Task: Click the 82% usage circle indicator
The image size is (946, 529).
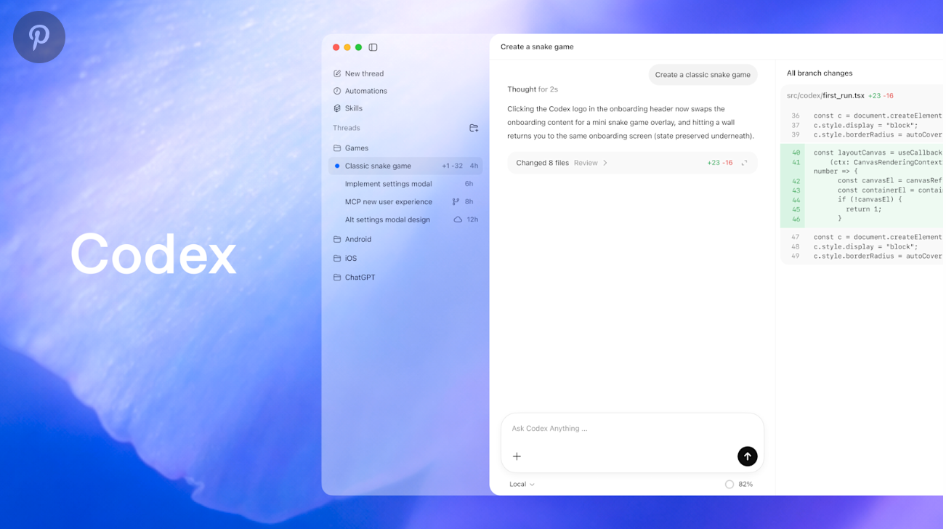Action: pos(729,484)
